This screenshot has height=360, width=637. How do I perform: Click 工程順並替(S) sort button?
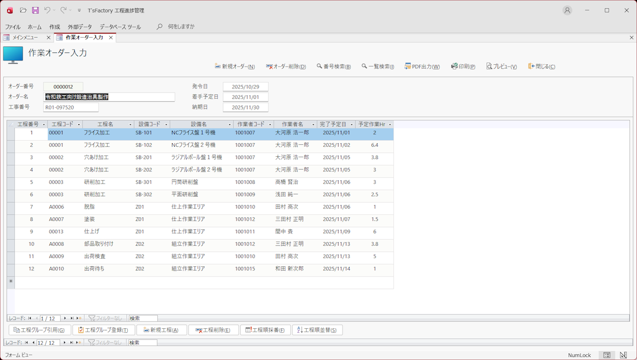(317, 330)
